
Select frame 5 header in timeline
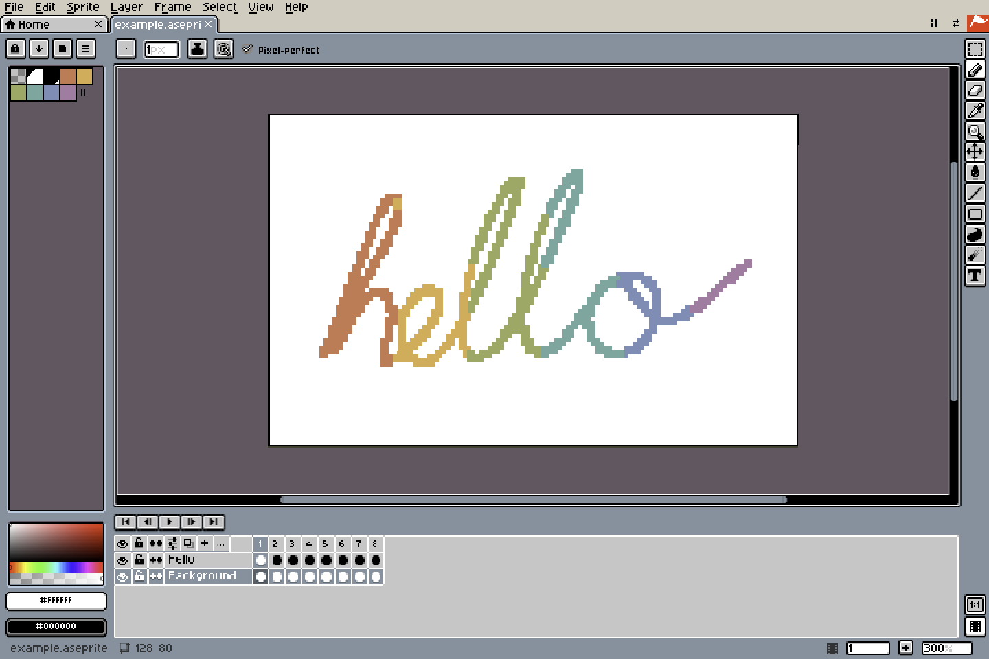(326, 544)
